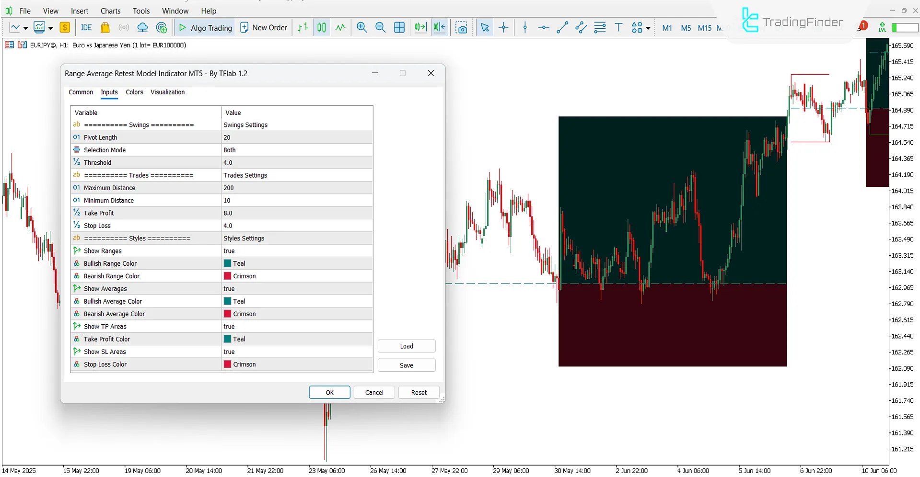
Task: Select the Crosshair tool
Action: tap(503, 27)
